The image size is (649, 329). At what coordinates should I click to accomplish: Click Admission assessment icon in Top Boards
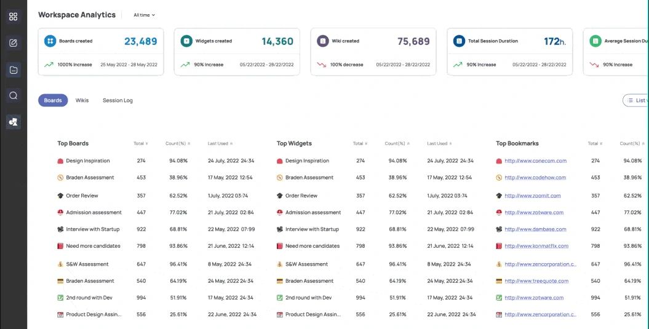click(x=60, y=212)
